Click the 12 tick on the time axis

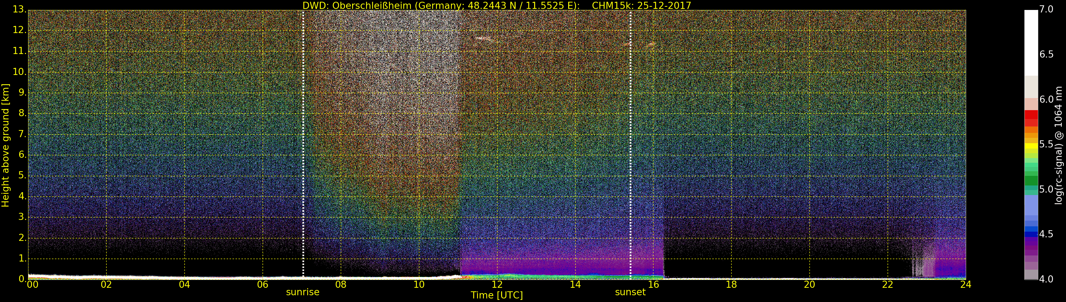[497, 285]
